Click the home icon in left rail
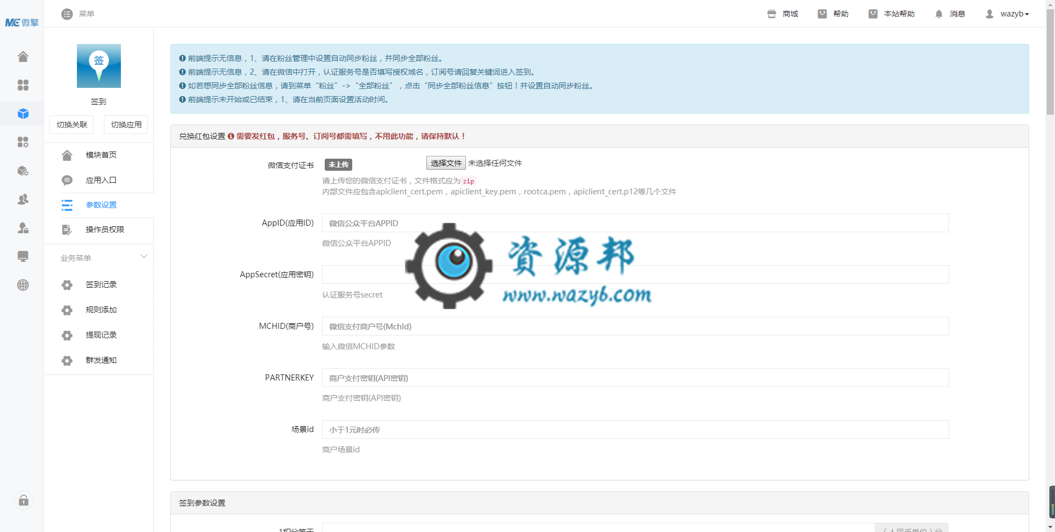 point(23,57)
